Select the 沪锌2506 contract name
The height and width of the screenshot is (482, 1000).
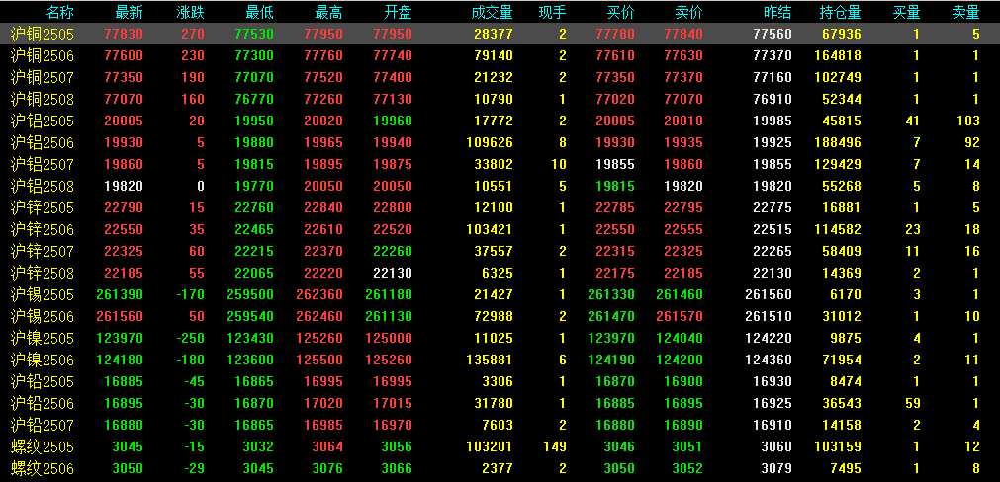pyautogui.click(x=43, y=229)
